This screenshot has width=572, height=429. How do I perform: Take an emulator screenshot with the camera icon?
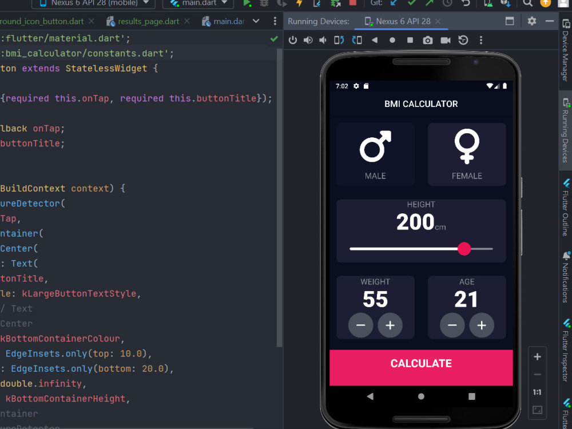click(427, 40)
